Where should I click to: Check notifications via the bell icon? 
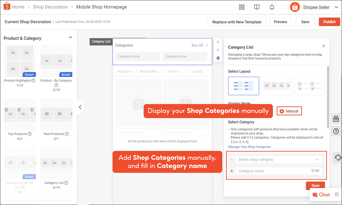[x=272, y=7]
